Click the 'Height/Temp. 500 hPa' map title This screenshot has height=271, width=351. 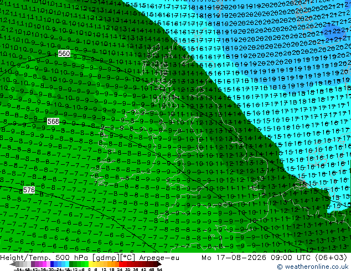click(45, 258)
